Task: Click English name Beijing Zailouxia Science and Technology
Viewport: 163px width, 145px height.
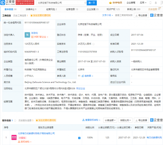Action: pos(51,82)
